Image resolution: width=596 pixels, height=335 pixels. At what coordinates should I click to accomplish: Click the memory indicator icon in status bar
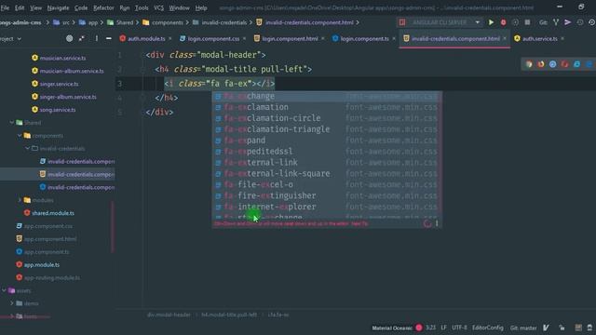click(578, 328)
